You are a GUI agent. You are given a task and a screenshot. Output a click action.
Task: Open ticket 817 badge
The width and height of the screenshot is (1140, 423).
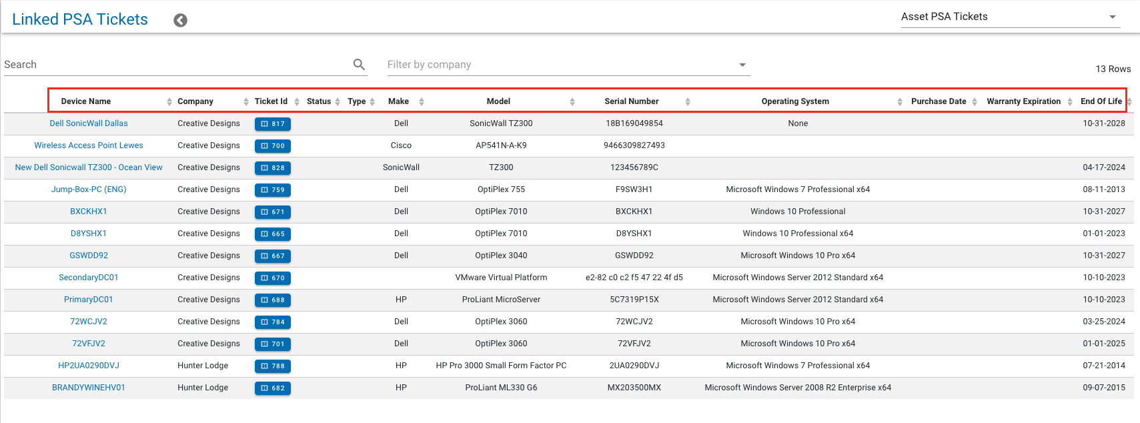click(x=273, y=123)
